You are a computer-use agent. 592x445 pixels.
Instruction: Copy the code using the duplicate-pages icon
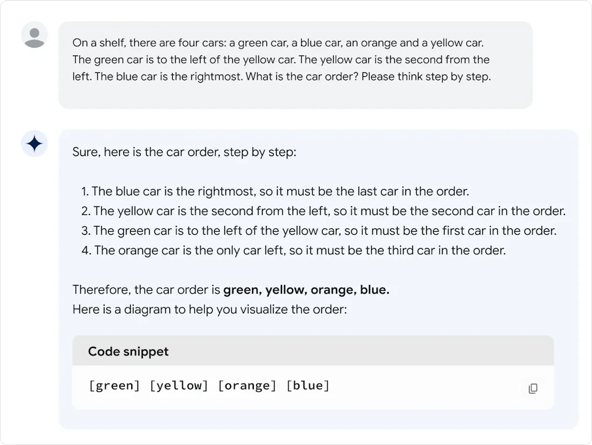point(532,388)
